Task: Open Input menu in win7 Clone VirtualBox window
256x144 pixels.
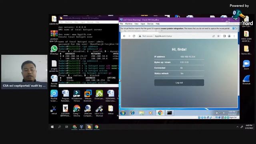Action: click(x=143, y=24)
